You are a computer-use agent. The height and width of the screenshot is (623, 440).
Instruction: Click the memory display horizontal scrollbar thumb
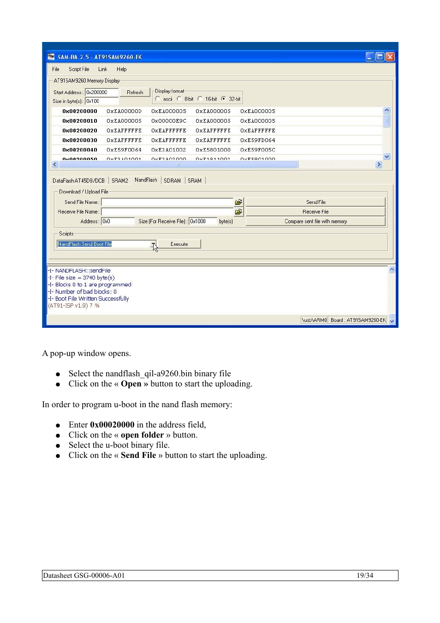[178, 164]
